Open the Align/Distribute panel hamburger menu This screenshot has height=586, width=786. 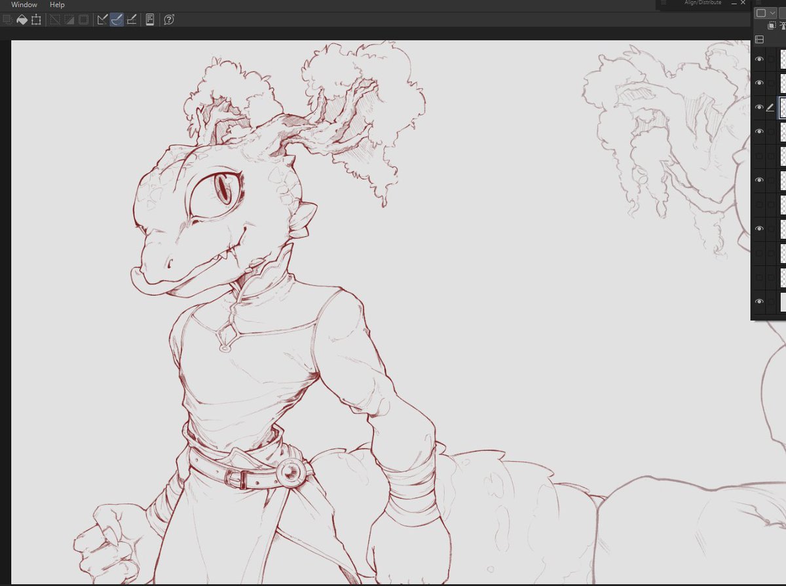point(664,3)
